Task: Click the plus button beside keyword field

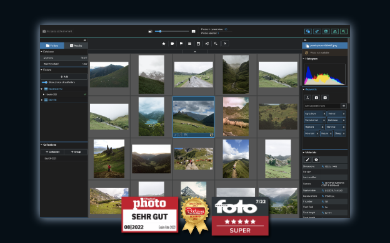Action: point(344,106)
